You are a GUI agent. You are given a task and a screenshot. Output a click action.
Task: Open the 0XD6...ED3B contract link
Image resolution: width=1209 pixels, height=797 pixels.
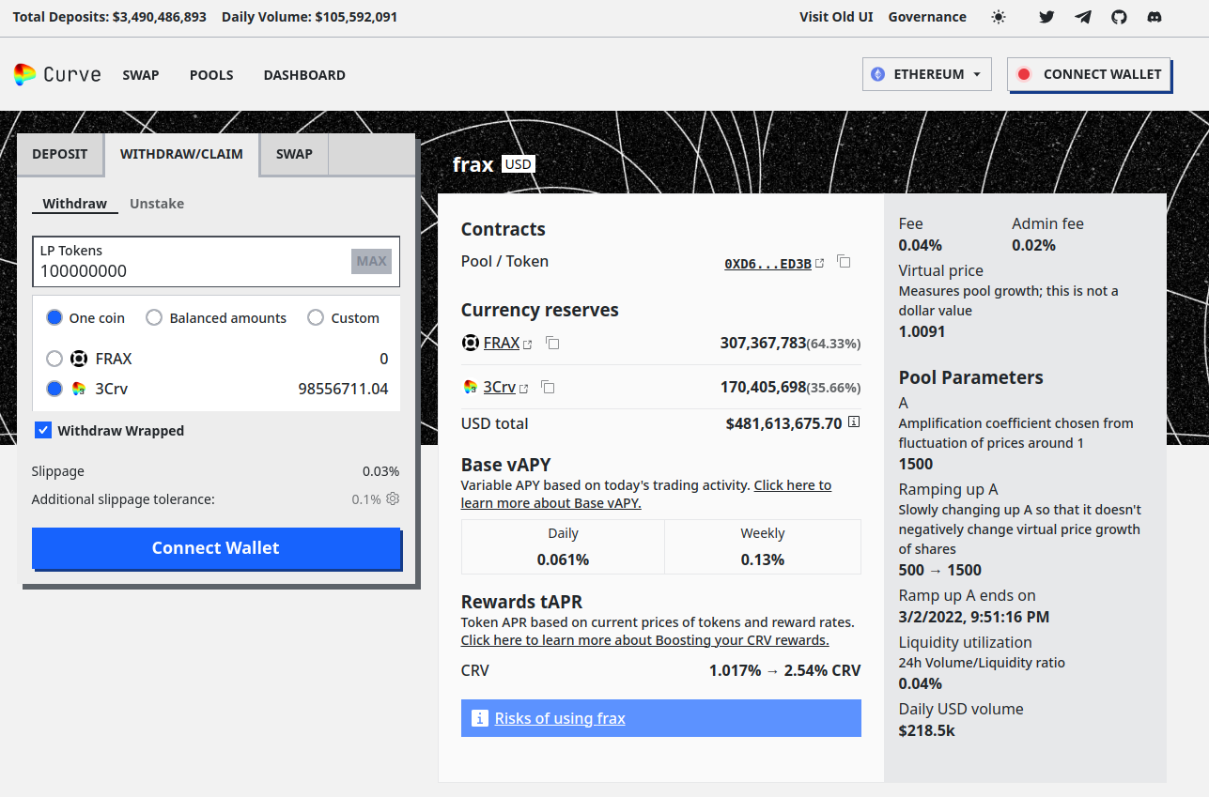tap(767, 264)
